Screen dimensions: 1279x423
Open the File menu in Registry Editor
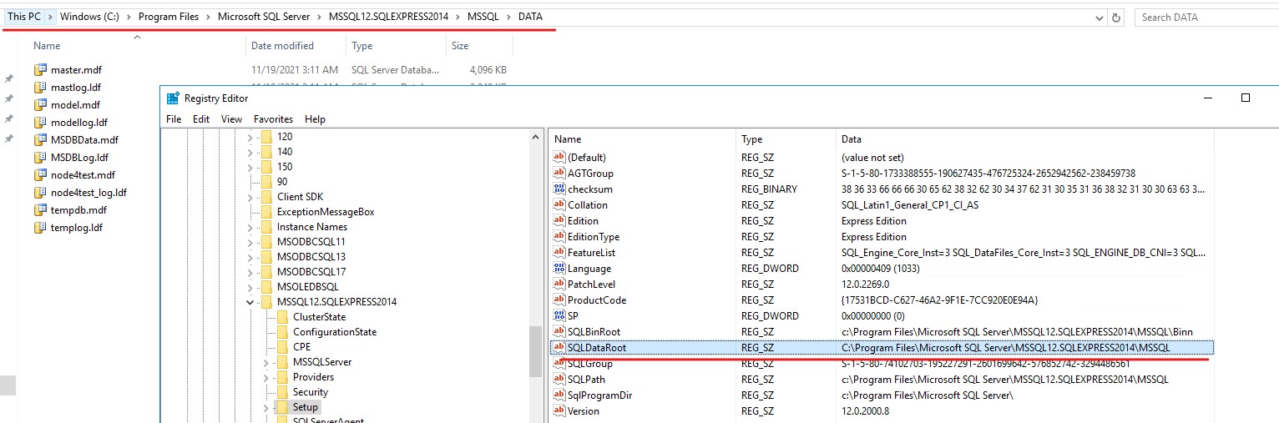(x=174, y=119)
